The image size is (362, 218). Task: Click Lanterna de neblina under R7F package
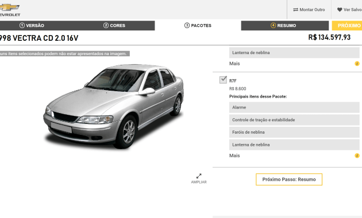point(294,145)
